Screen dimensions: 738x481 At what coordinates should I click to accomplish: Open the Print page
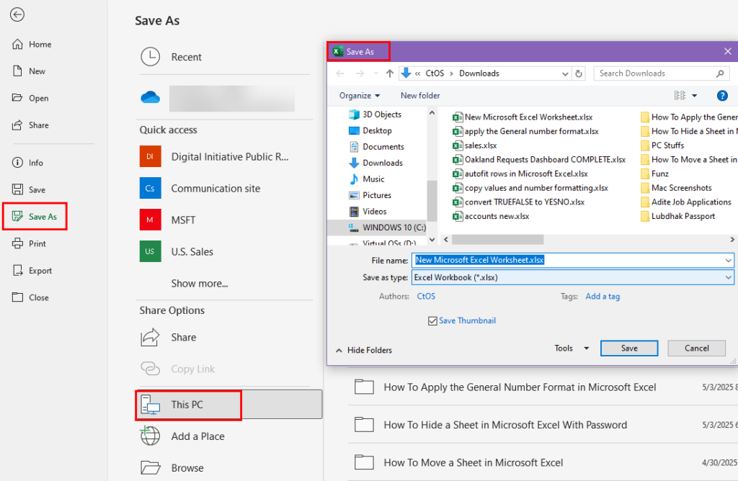(x=29, y=243)
